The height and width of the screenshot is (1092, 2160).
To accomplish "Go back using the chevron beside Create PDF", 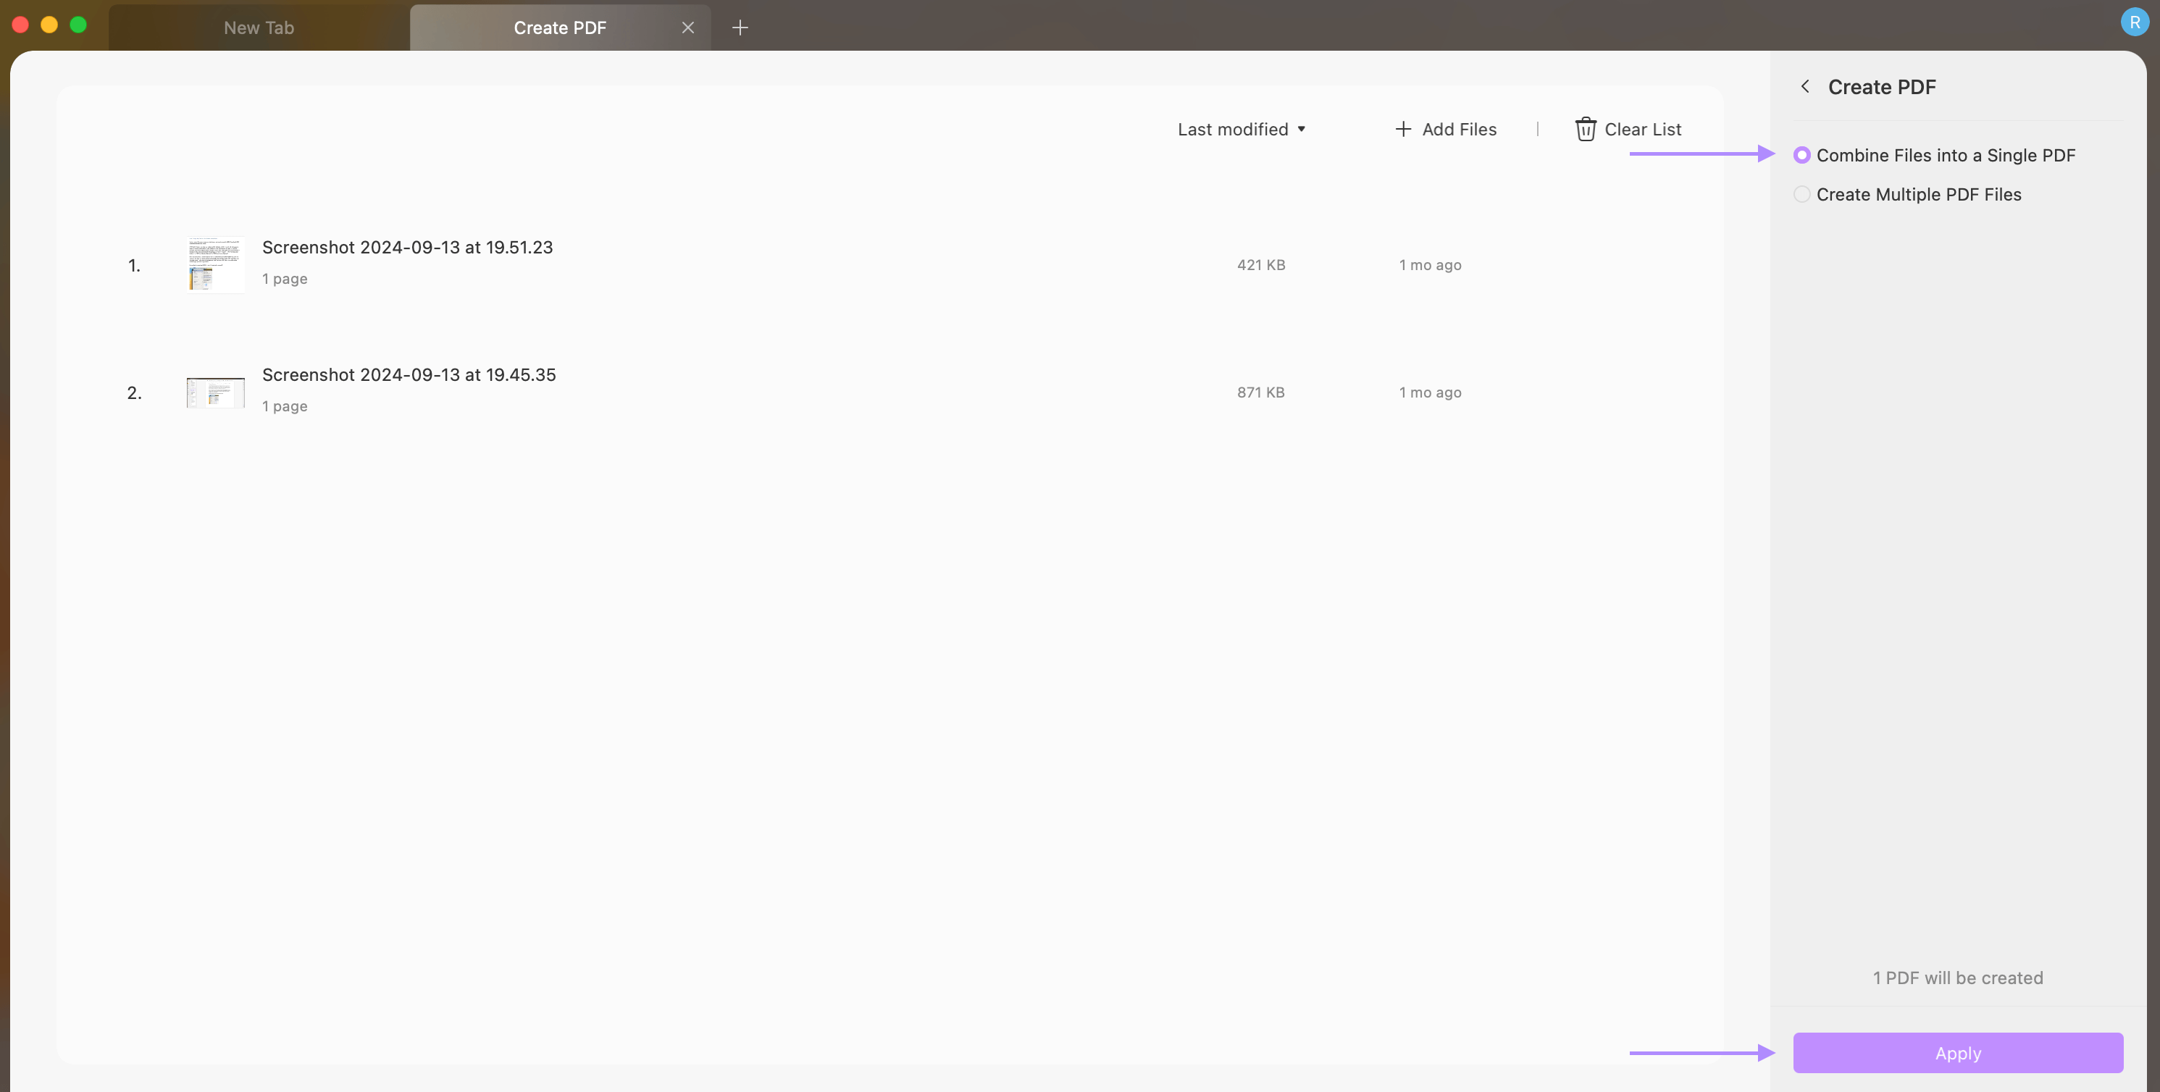I will [x=1804, y=86].
